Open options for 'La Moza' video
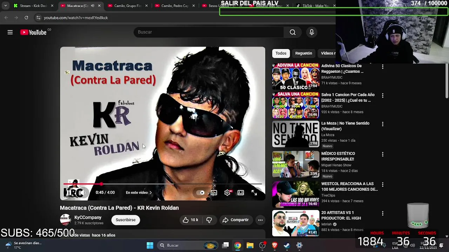 tap(383, 124)
